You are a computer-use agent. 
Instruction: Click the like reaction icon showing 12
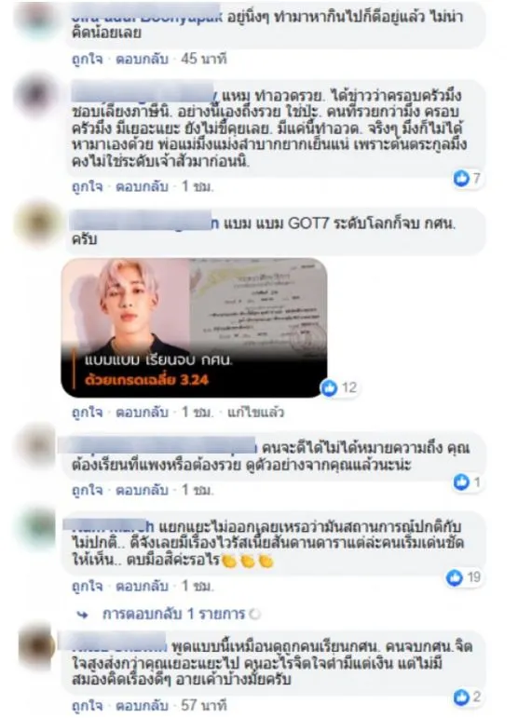(x=328, y=387)
